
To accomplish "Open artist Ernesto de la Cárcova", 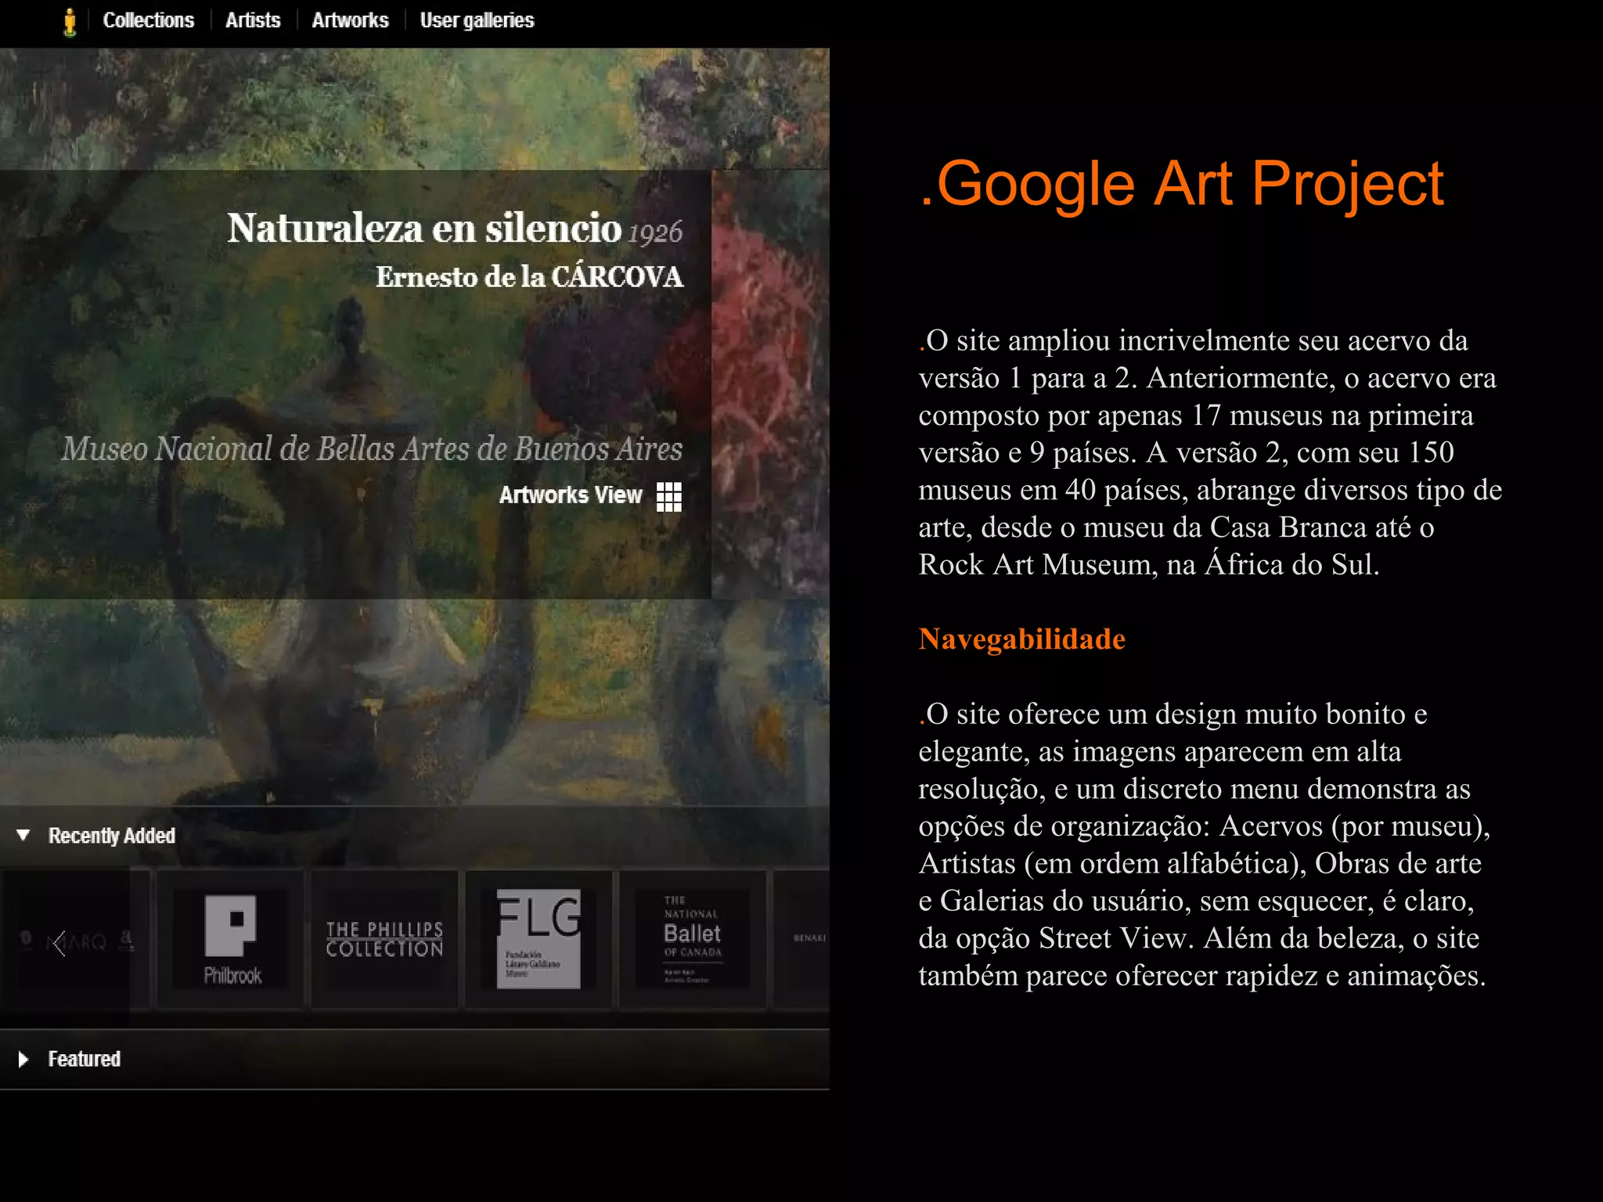I will pos(529,276).
